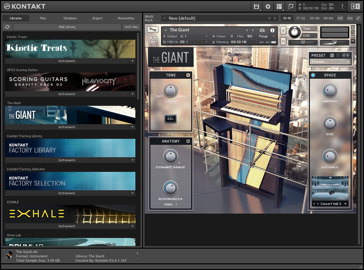The height and width of the screenshot is (270, 364).
Task: Select rack page 17-32
Action: 300,18
